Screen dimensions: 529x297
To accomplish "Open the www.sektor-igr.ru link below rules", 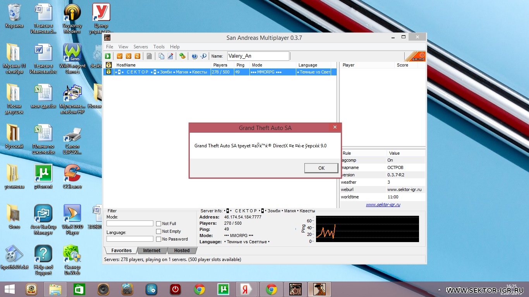I will pos(383,205).
